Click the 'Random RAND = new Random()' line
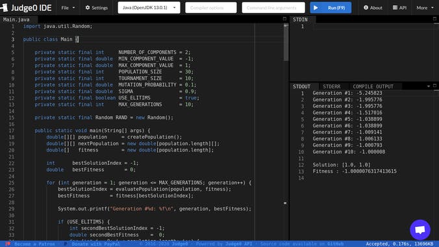This screenshot has width=439, height=247. pyautogui.click(x=104, y=118)
